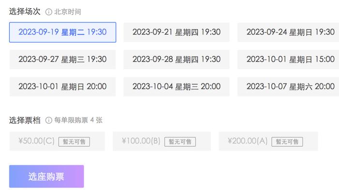Pick the 2023-10-07 星期六 20:00 session
The height and width of the screenshot is (190, 339).
[289, 87]
